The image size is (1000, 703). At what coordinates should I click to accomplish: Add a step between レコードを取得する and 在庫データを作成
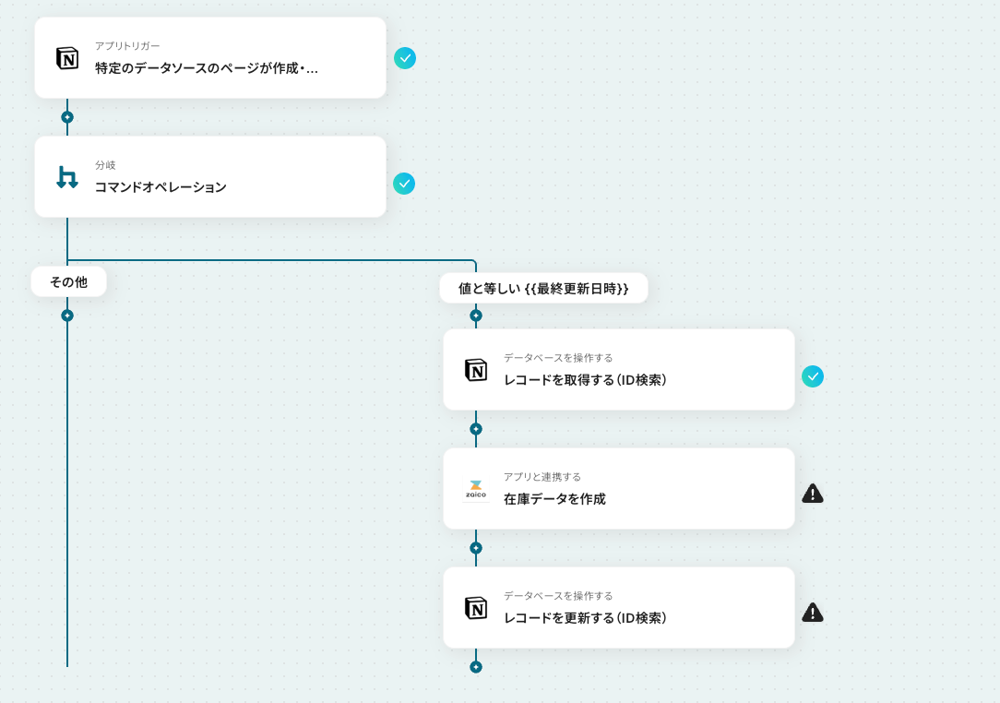tap(476, 429)
